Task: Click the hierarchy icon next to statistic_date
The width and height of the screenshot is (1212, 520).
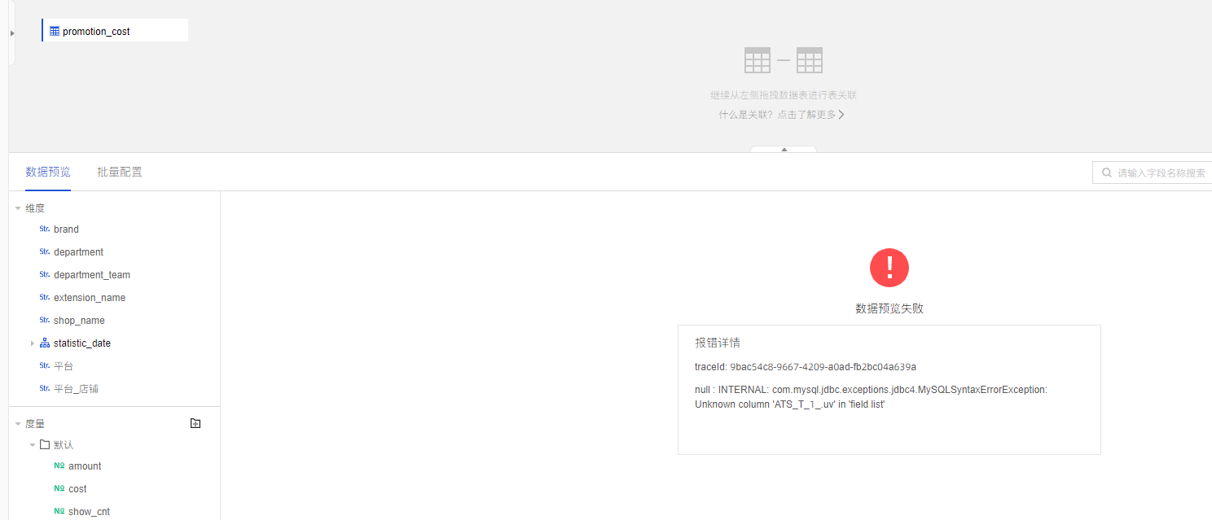Action: (x=44, y=343)
